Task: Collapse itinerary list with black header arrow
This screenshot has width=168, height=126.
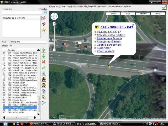Action: [x=39, y=50]
